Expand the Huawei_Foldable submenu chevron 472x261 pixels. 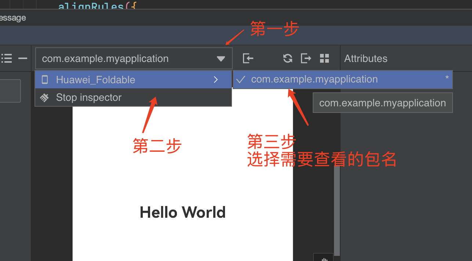[x=216, y=80]
